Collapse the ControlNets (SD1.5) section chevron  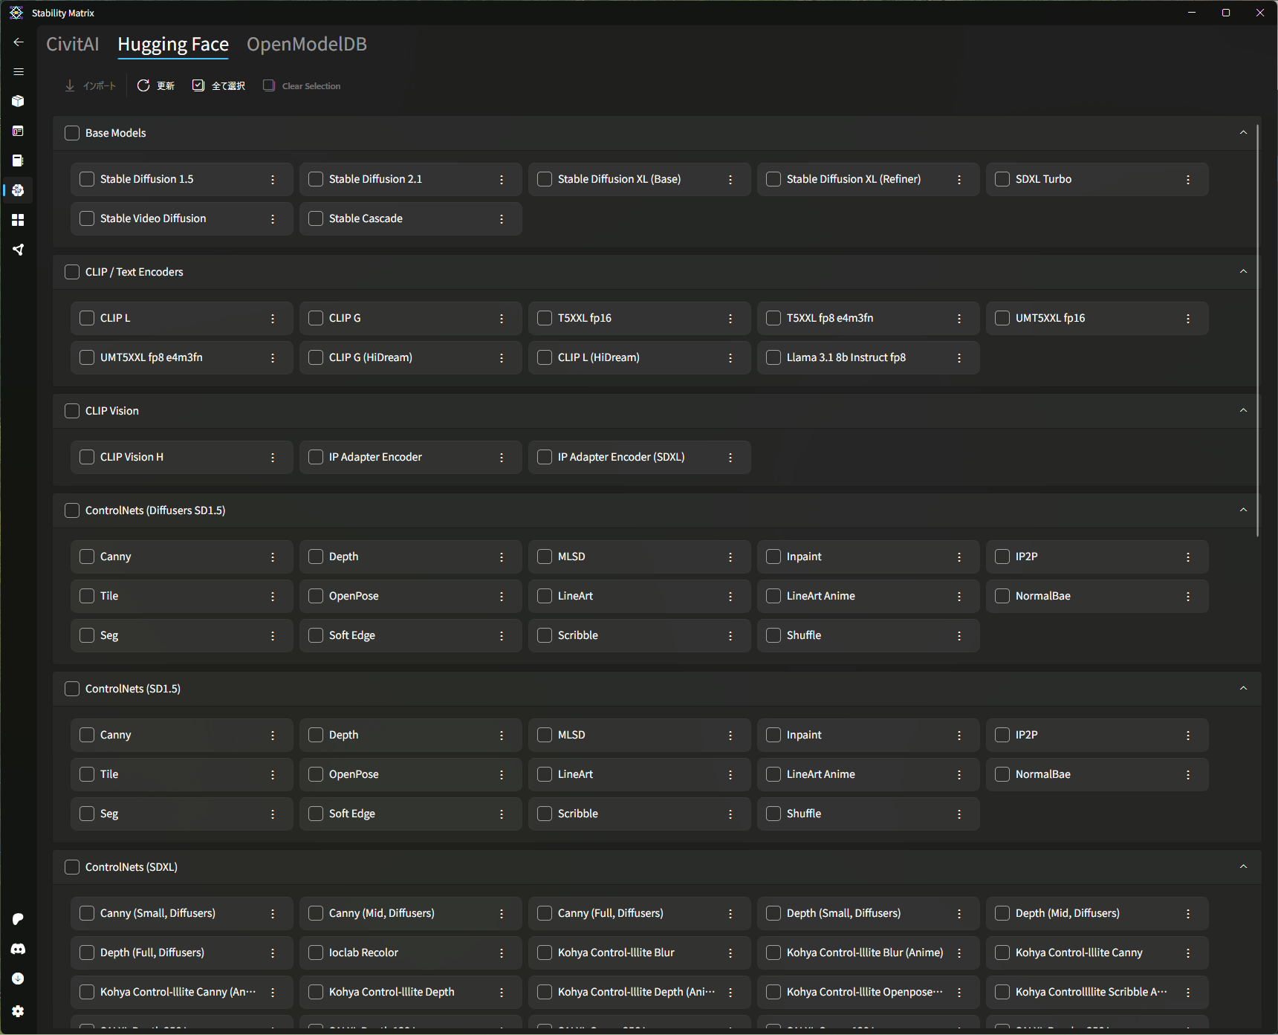(1243, 689)
